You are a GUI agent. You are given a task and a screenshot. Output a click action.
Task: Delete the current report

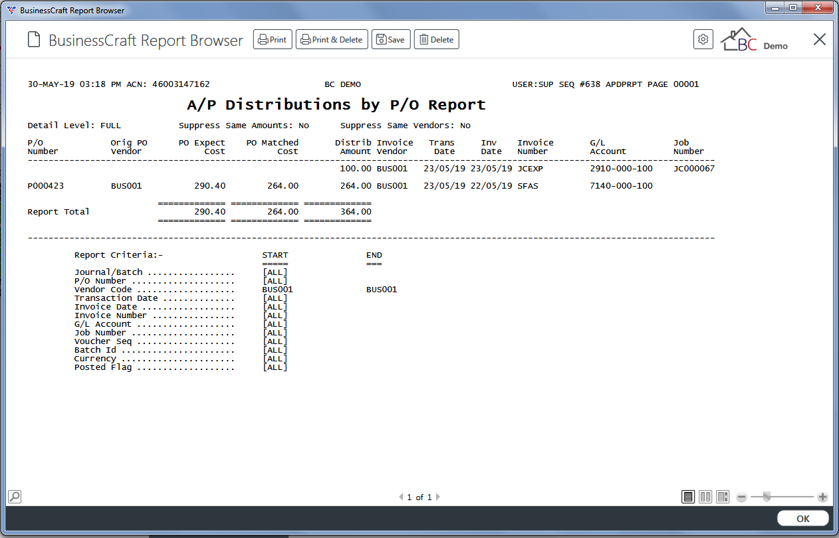(436, 40)
